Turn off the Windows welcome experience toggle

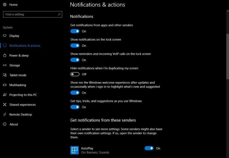(75, 93)
